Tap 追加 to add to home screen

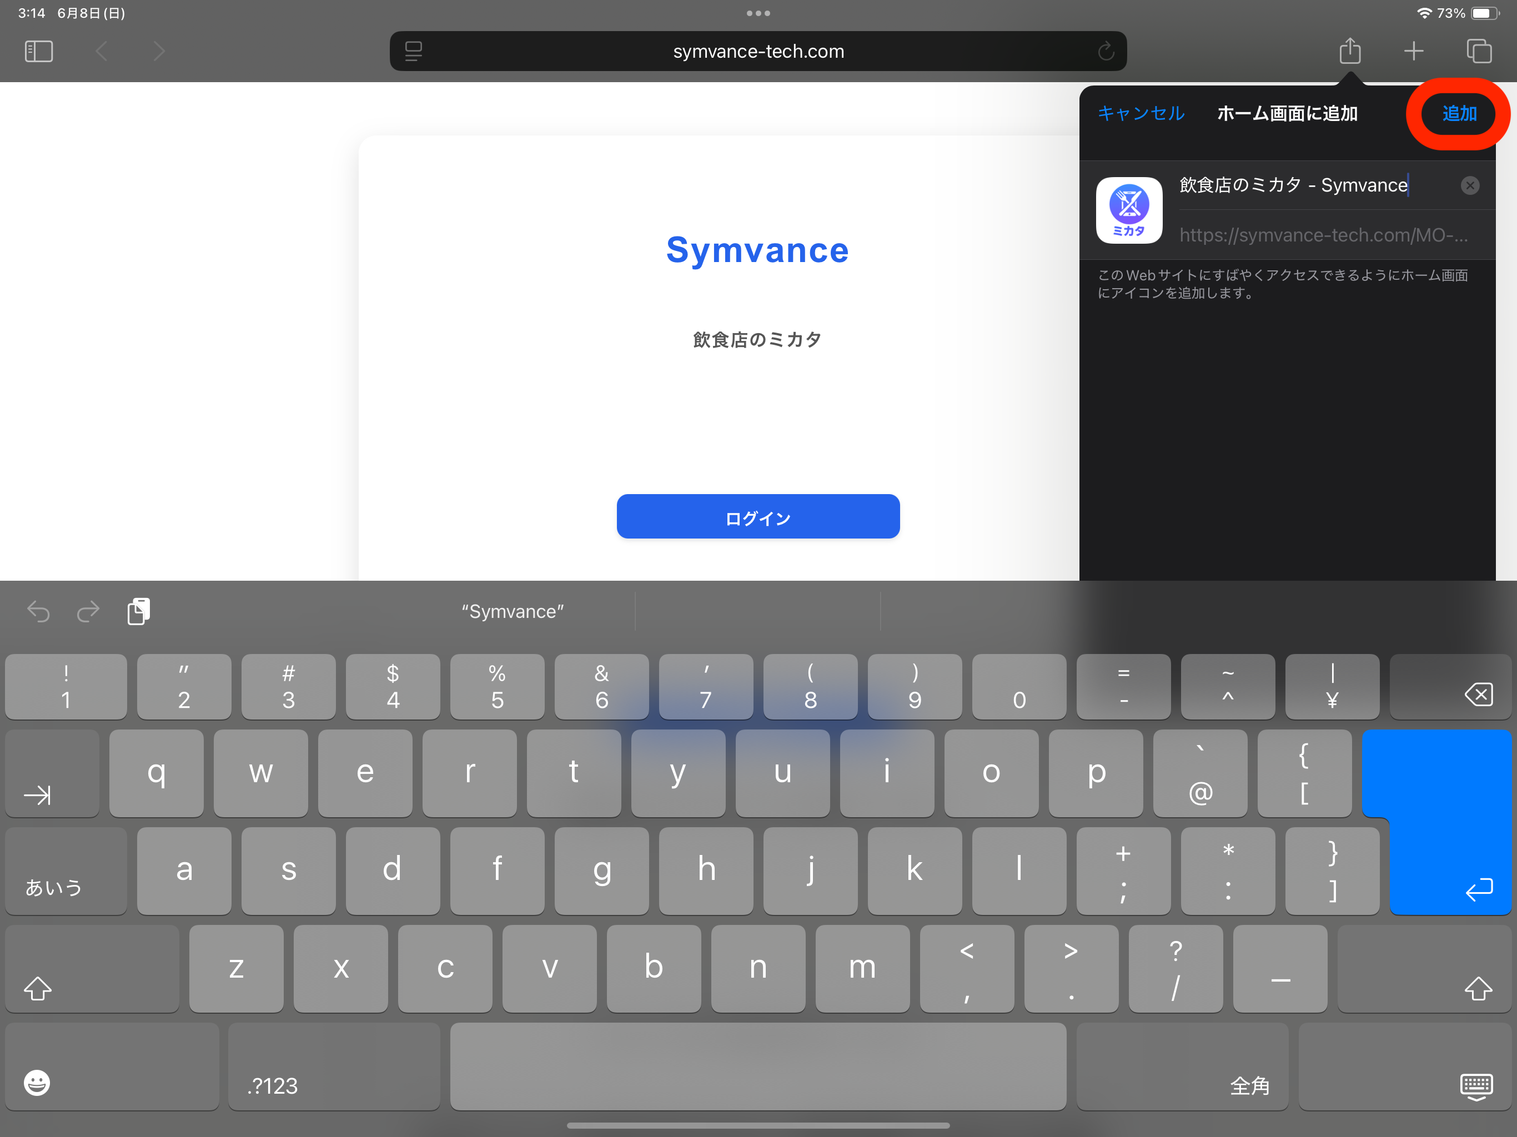coord(1459,113)
